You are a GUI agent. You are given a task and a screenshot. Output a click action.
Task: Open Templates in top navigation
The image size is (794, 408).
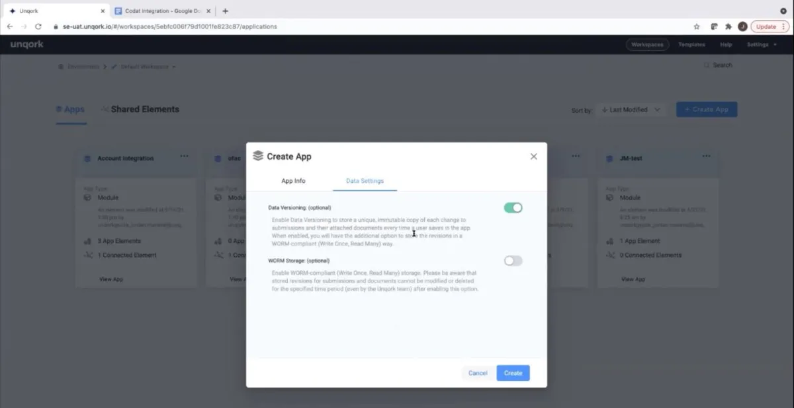pyautogui.click(x=691, y=45)
